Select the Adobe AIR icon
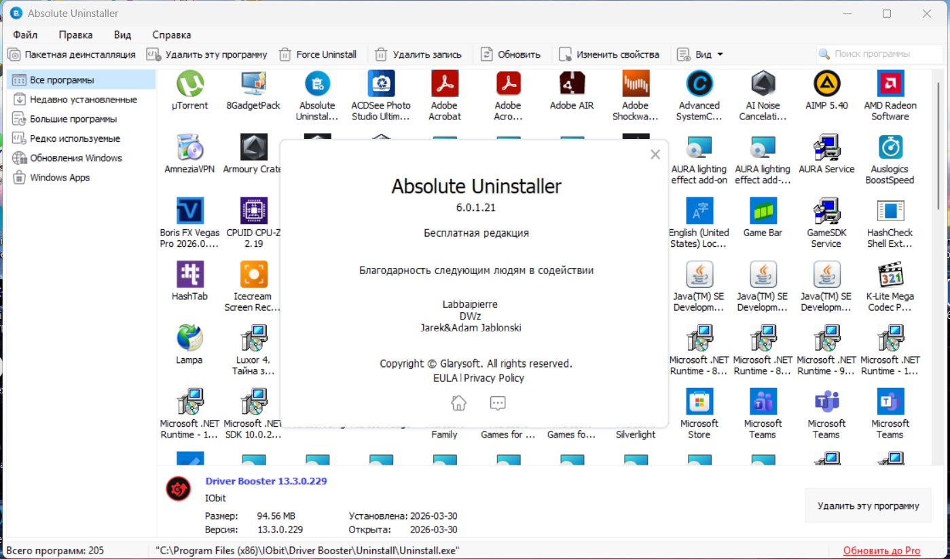 pos(572,84)
